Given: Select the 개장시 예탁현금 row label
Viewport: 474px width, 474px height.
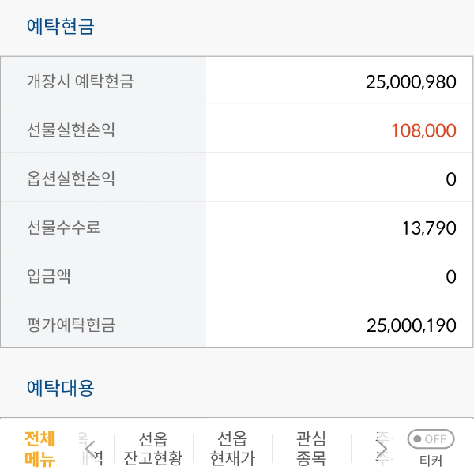Looking at the screenshot, I should coord(80,81).
